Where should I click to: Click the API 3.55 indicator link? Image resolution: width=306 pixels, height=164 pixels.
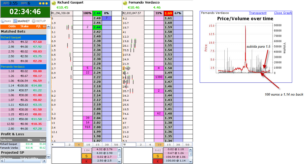point(10,3)
